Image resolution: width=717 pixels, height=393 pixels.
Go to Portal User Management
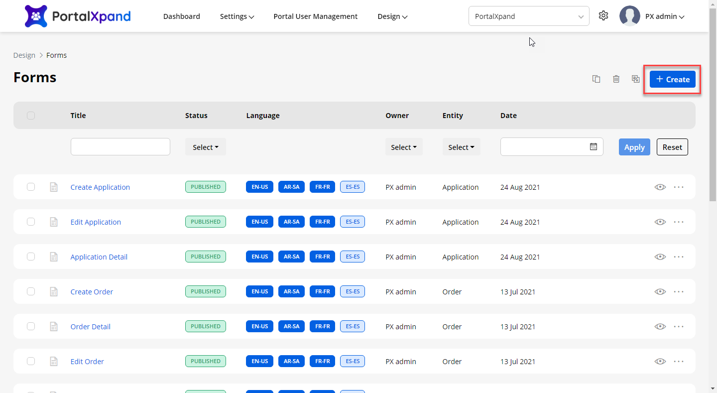tap(315, 16)
